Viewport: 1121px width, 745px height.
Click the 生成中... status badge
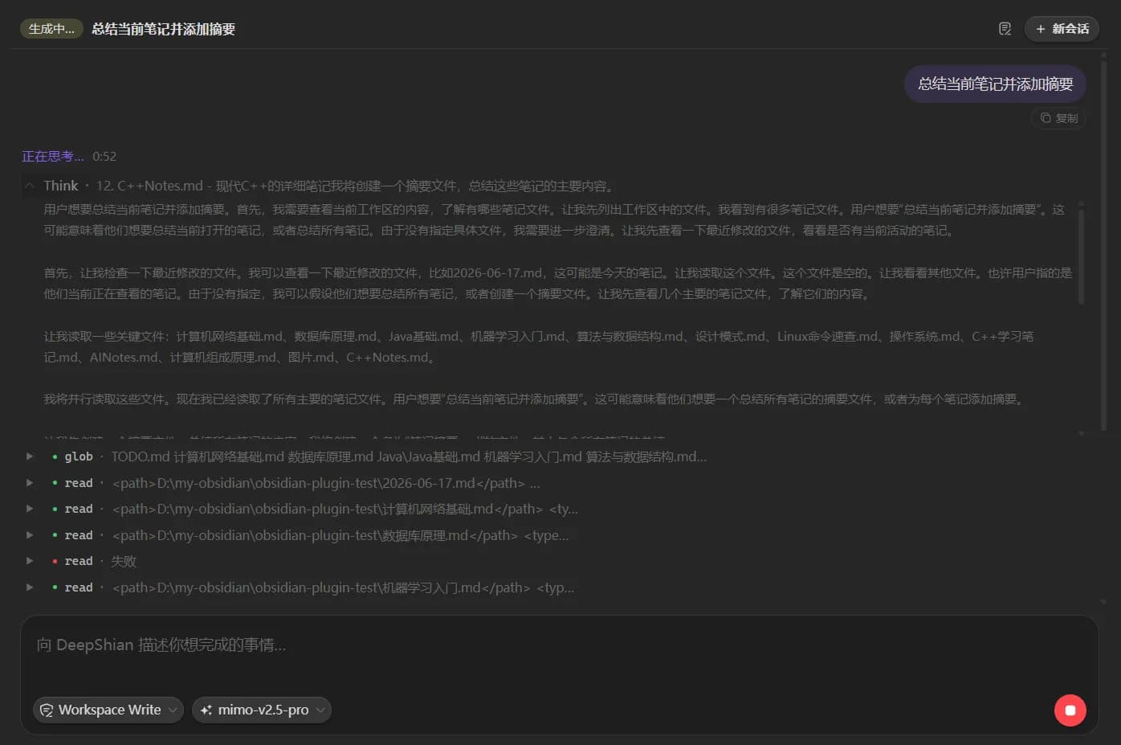point(51,29)
